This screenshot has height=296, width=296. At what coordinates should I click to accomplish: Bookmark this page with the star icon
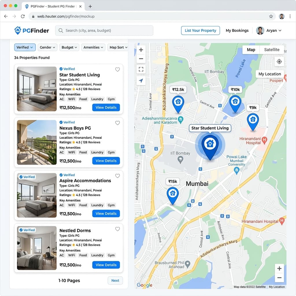point(271,16)
